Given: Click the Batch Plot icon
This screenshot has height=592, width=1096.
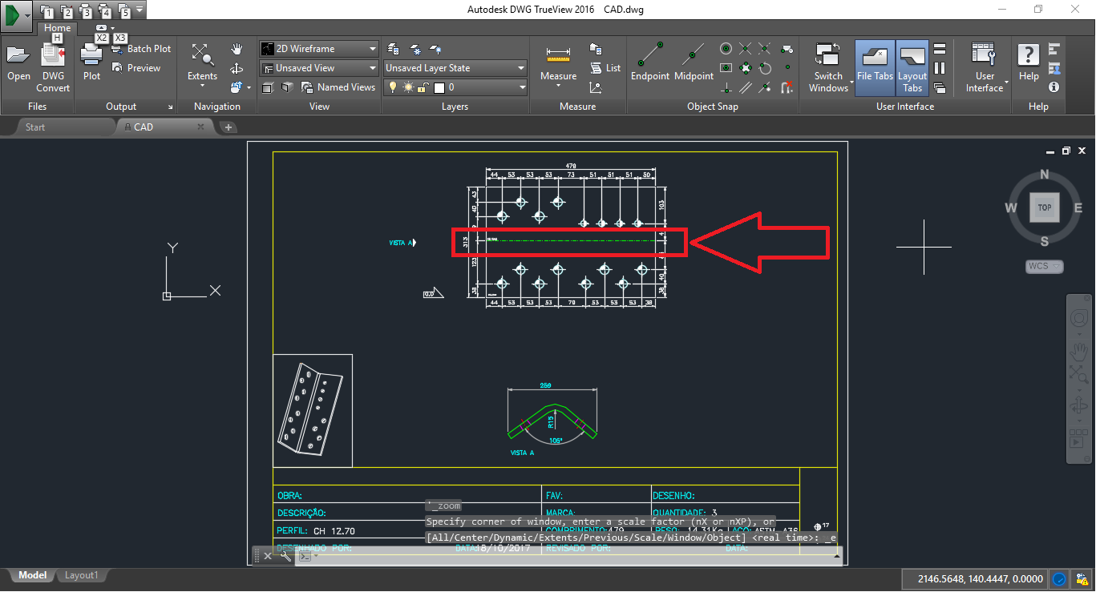Looking at the screenshot, I should coord(116,49).
